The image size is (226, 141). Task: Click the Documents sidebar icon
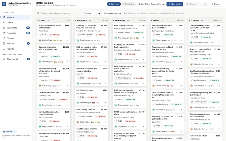(x=4, y=28)
